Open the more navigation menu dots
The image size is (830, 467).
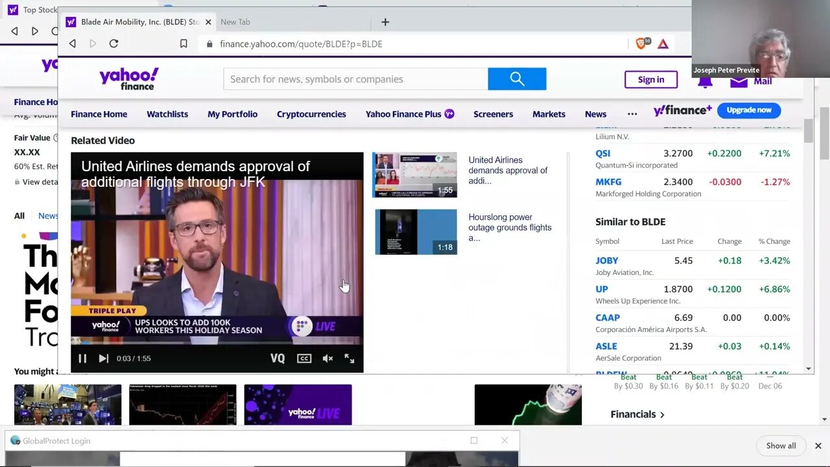pyautogui.click(x=632, y=114)
